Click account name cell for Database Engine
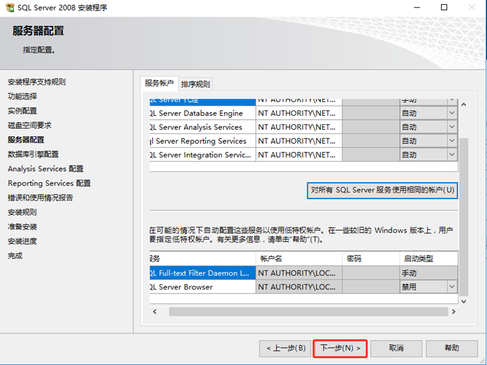The width and height of the screenshot is (487, 365). 299,113
